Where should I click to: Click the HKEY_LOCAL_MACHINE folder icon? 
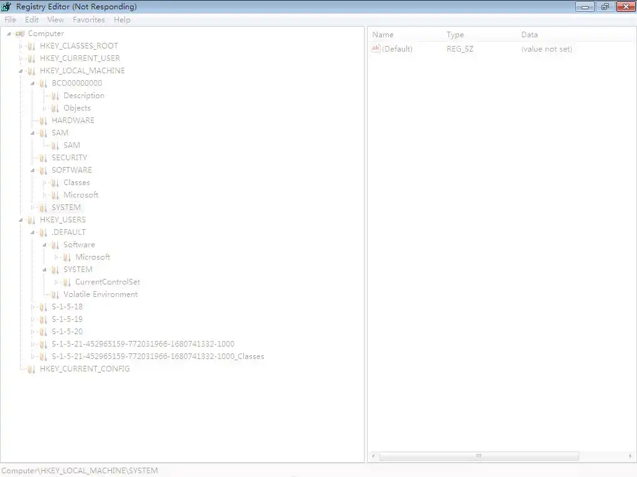pyautogui.click(x=31, y=71)
